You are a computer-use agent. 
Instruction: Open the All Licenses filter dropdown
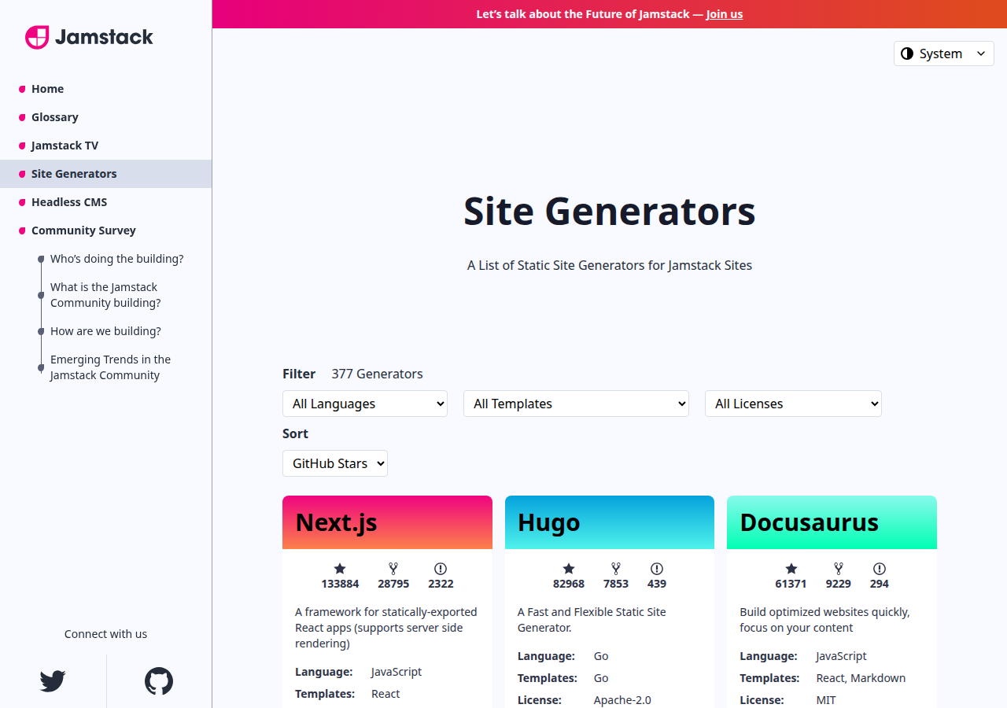point(793,404)
